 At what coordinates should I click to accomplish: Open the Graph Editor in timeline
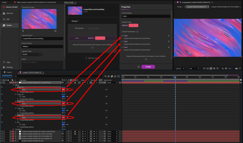[118, 76]
